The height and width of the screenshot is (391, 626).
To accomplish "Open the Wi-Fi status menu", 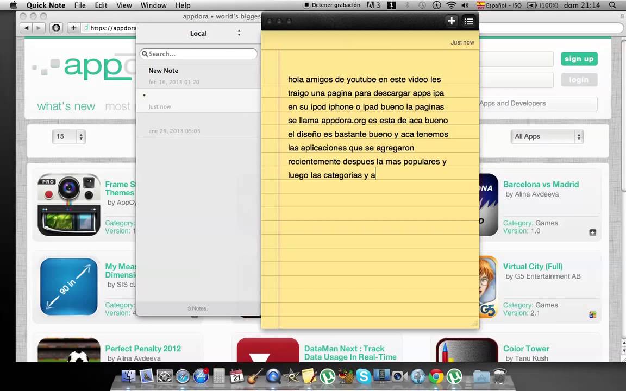I will 451,5.
